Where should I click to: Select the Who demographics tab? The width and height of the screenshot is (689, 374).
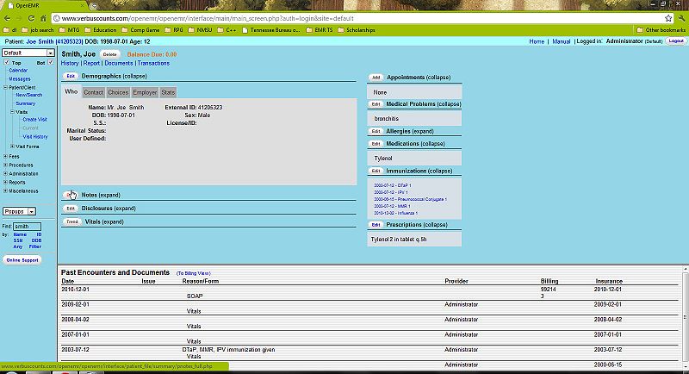(x=71, y=92)
